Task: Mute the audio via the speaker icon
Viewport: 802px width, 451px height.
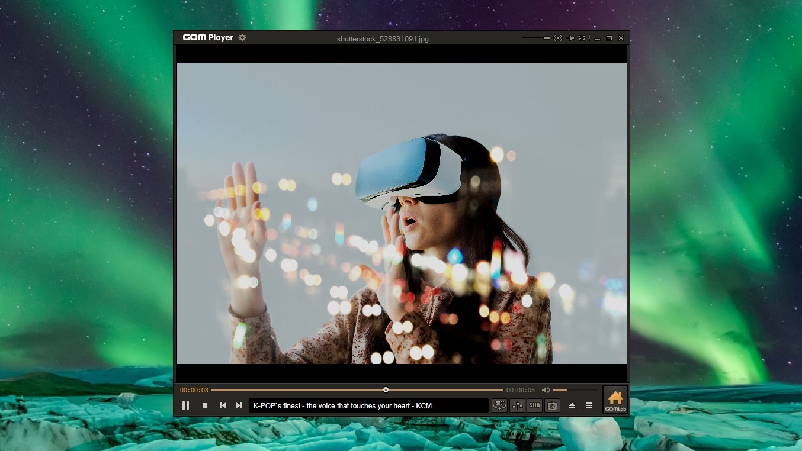Action: (546, 389)
